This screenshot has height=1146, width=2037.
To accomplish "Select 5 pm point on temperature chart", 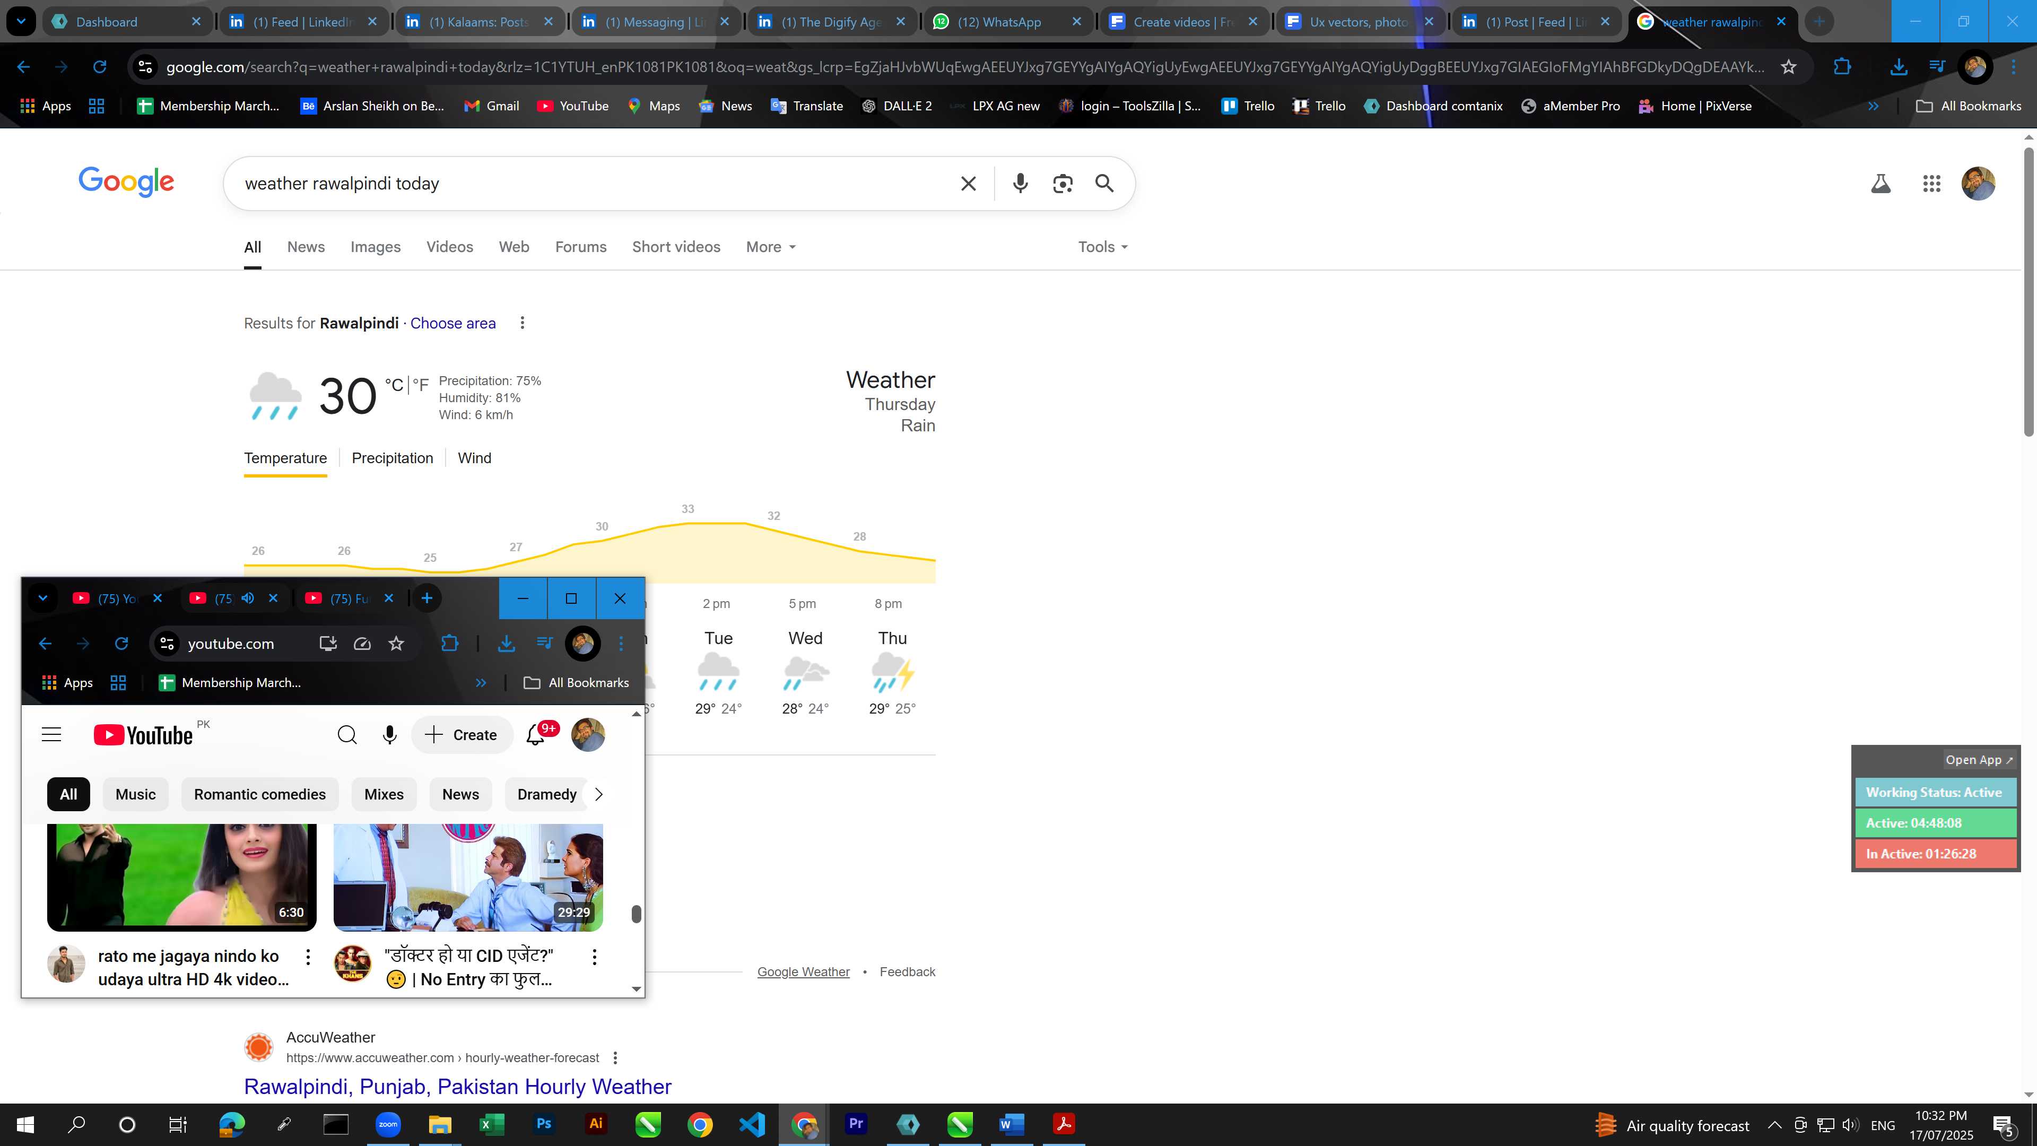I will click(x=802, y=603).
